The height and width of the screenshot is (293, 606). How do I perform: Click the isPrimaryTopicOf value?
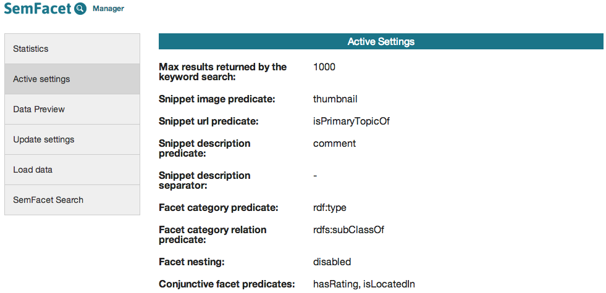(351, 122)
